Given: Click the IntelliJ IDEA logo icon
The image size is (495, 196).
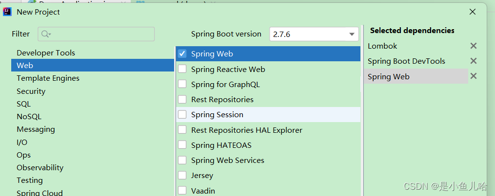Looking at the screenshot, I should pos(7,12).
